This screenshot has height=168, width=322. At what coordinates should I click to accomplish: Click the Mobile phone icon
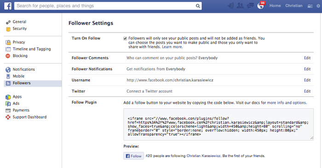click(x=8, y=76)
